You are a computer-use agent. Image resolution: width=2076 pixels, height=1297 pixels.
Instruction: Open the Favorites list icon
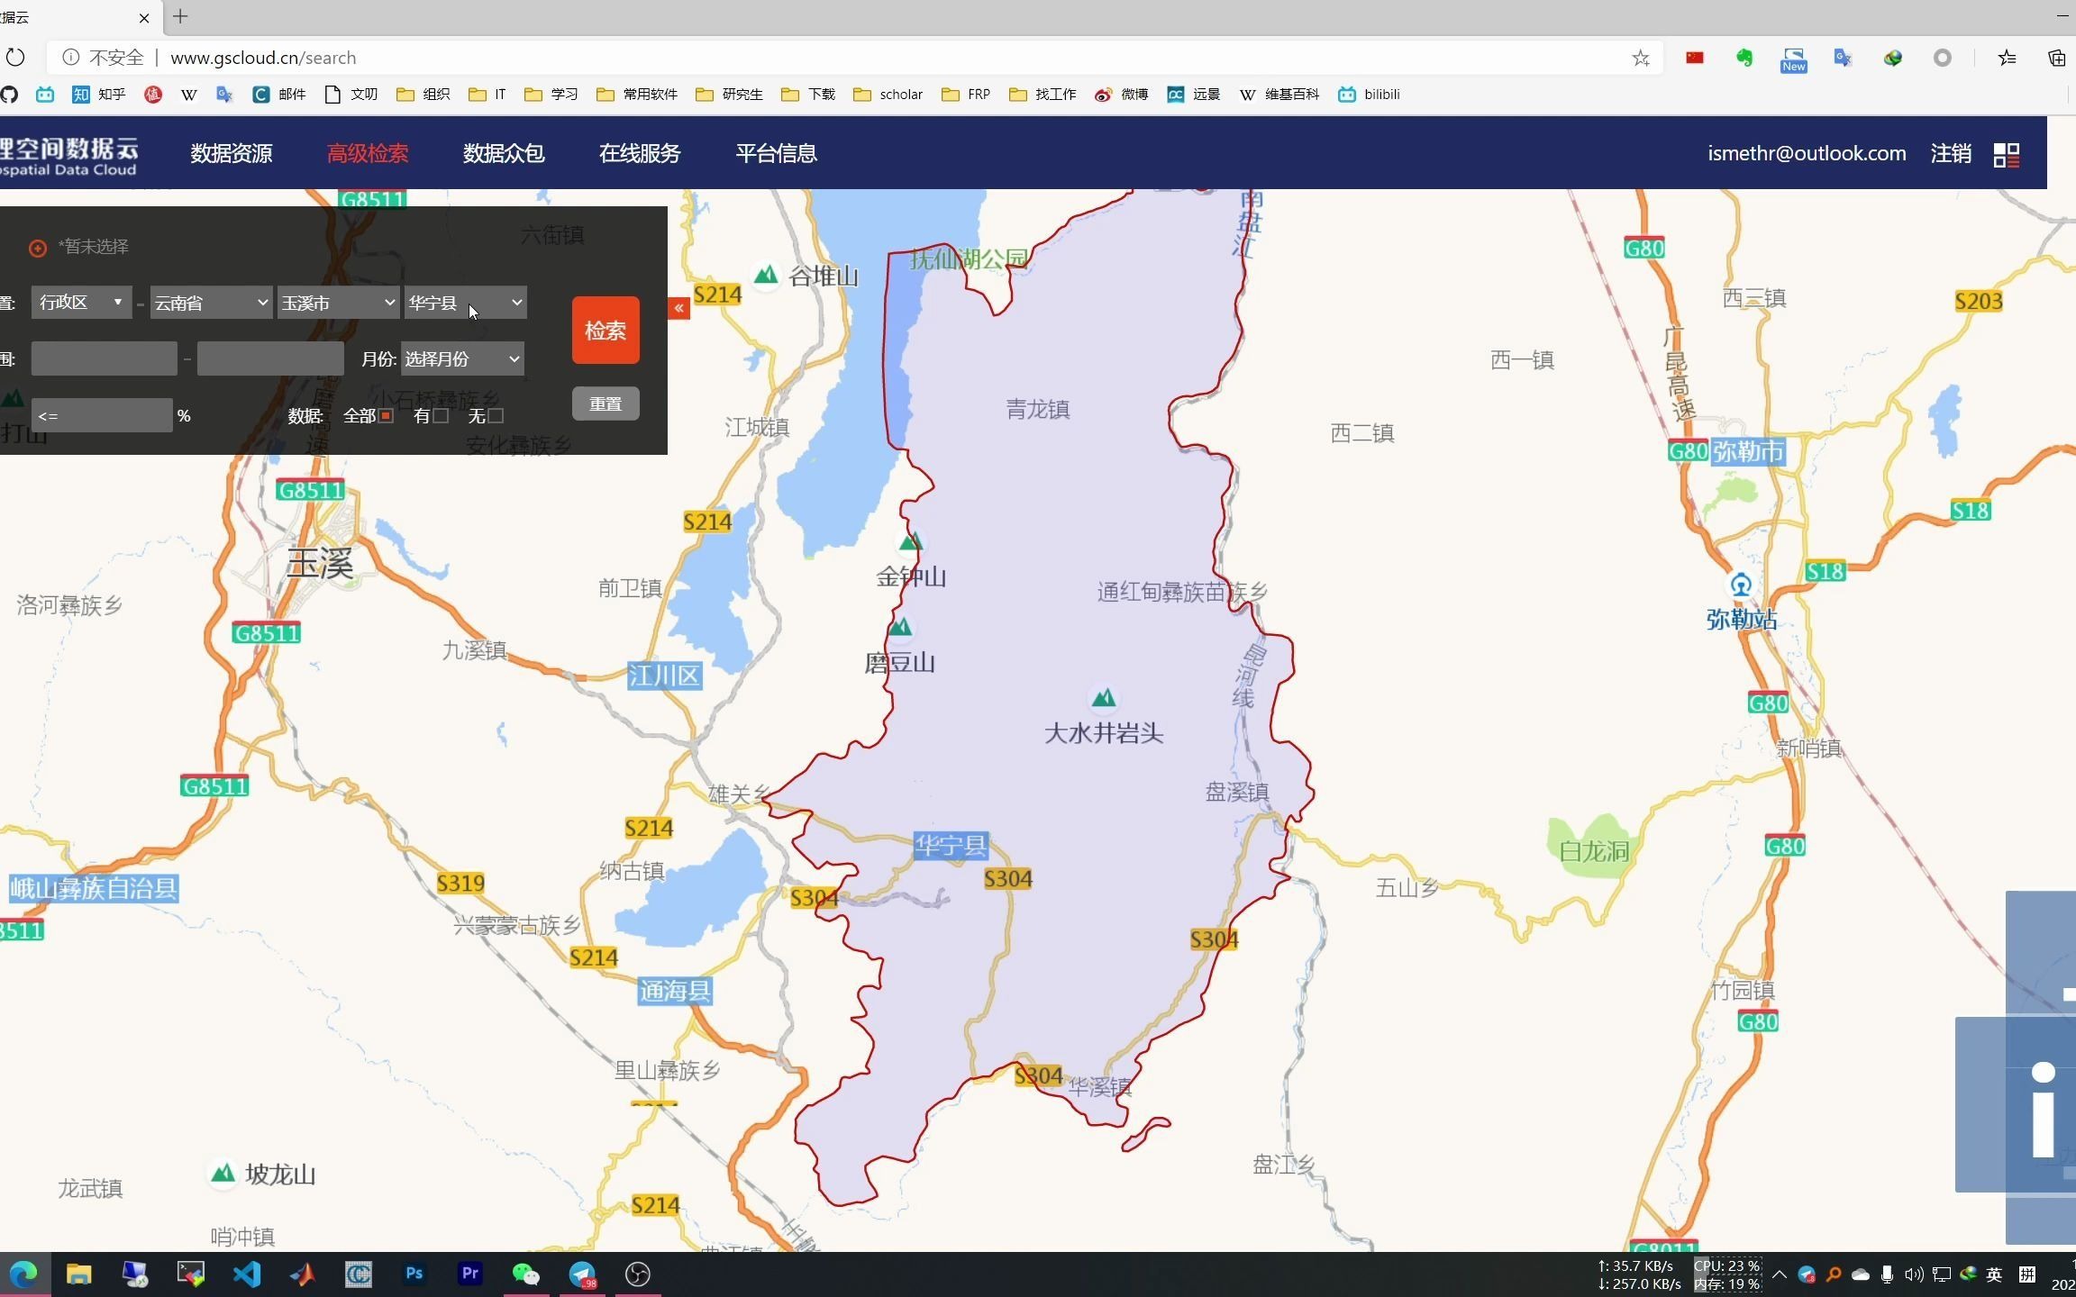click(x=2007, y=59)
